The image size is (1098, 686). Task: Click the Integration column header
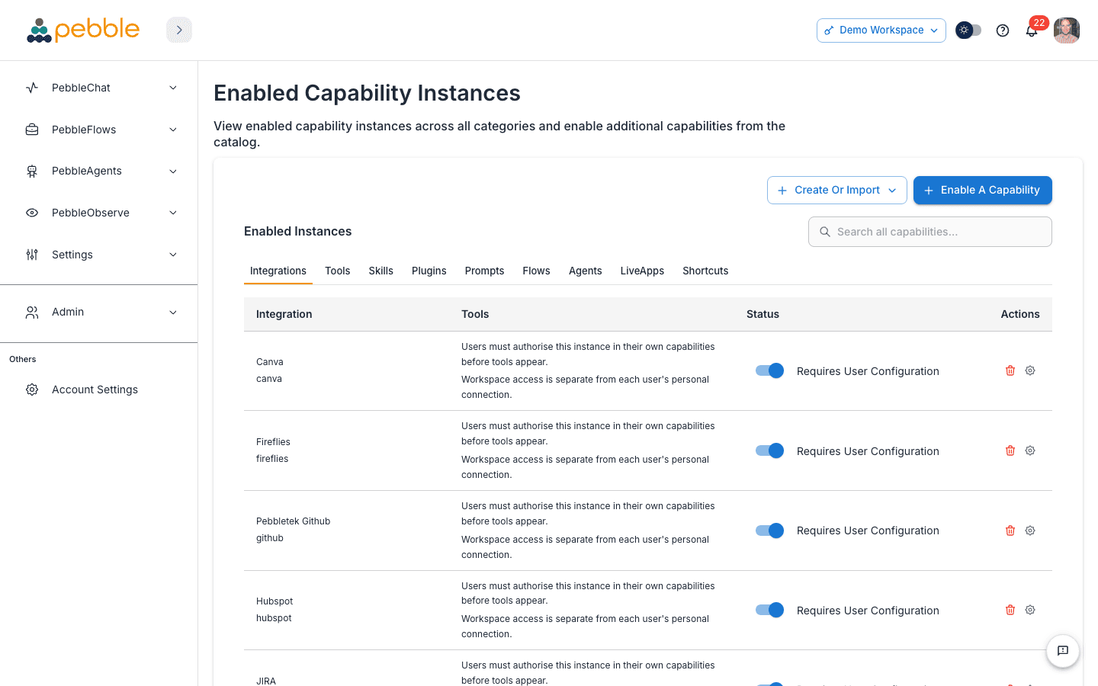(x=284, y=314)
